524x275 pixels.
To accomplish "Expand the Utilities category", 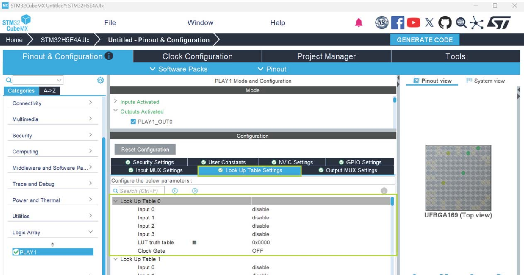I will [91, 215].
